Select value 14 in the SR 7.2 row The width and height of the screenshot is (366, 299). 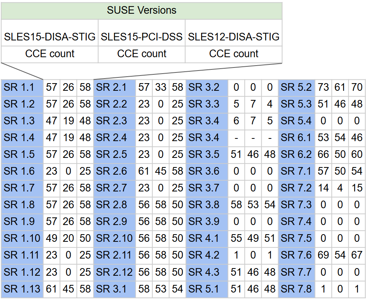point(323,188)
